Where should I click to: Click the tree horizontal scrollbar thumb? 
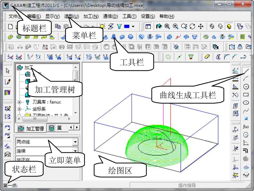[35, 119]
